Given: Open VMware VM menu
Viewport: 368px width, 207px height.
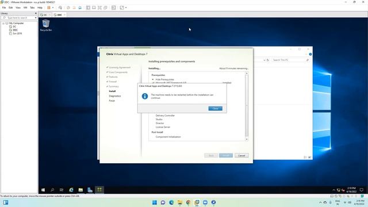Looking at the screenshot, I should click(x=25, y=7).
